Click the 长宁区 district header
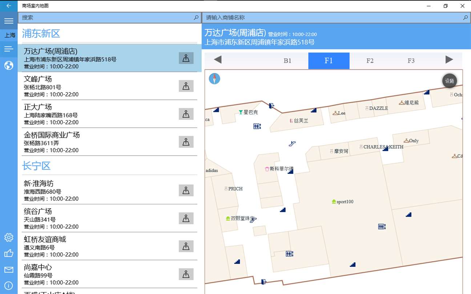 (36, 166)
